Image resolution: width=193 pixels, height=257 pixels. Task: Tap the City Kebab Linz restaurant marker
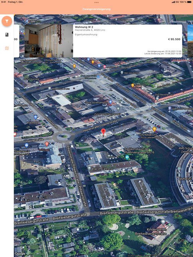pyautogui.click(x=154, y=129)
